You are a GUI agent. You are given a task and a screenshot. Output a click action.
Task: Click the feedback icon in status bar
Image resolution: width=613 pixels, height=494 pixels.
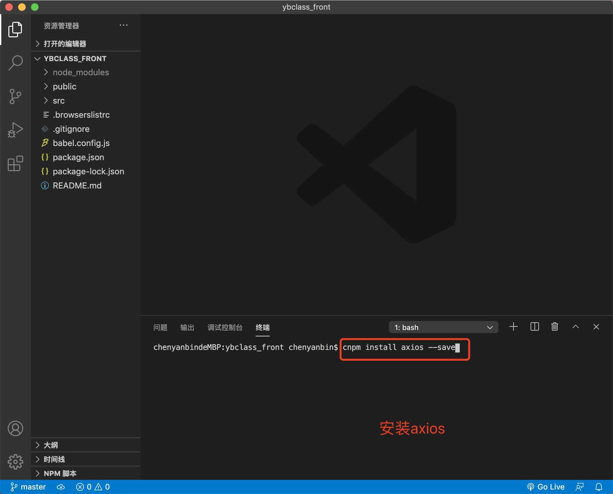[x=580, y=487]
